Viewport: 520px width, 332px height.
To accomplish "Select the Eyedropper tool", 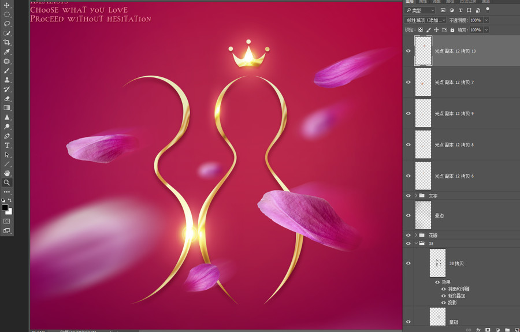I will pos(6,52).
